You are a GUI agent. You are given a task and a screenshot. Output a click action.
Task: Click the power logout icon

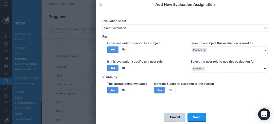point(6,109)
